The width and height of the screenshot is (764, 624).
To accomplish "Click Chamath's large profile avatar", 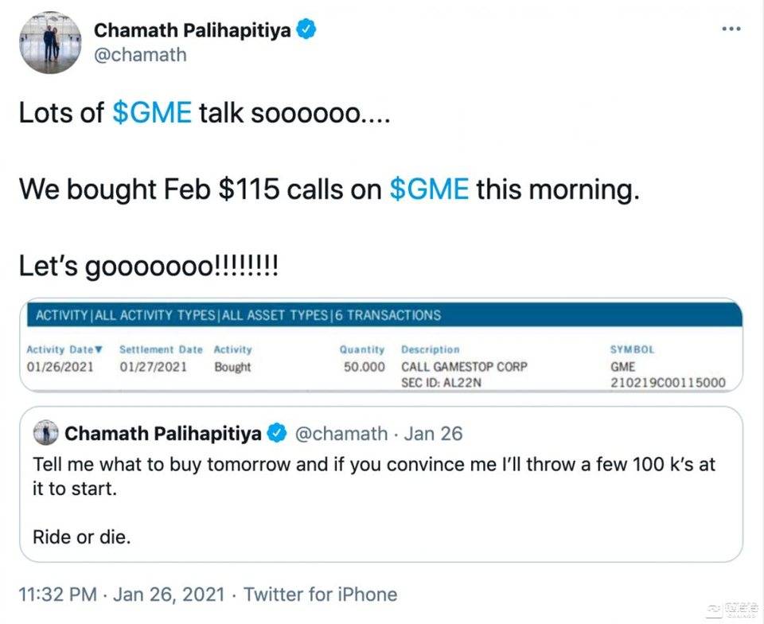I will coord(50,43).
